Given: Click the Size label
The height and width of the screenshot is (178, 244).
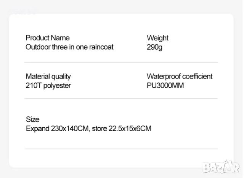Looking at the screenshot, I should [32, 119].
